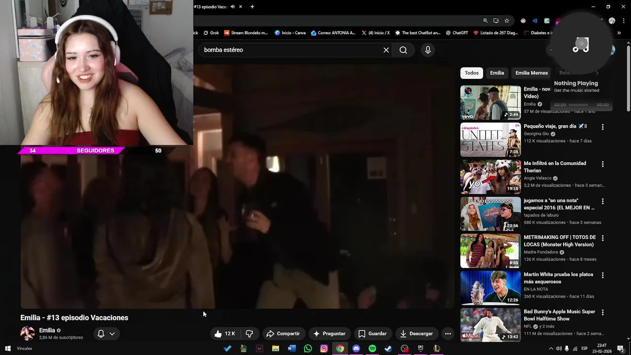Clear the YouTube search box text
This screenshot has height=355, width=631.
click(x=386, y=50)
